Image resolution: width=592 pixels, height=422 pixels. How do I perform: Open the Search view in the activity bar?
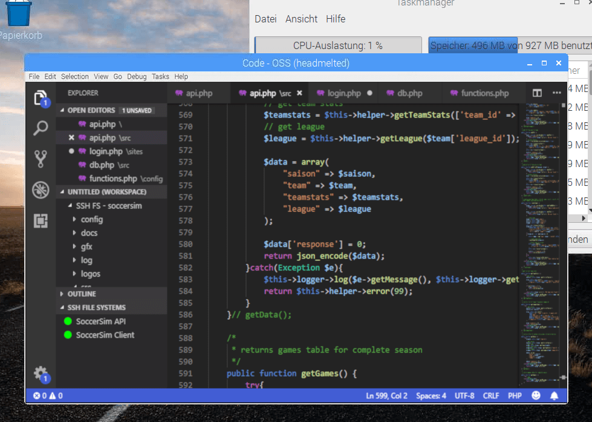(x=40, y=128)
